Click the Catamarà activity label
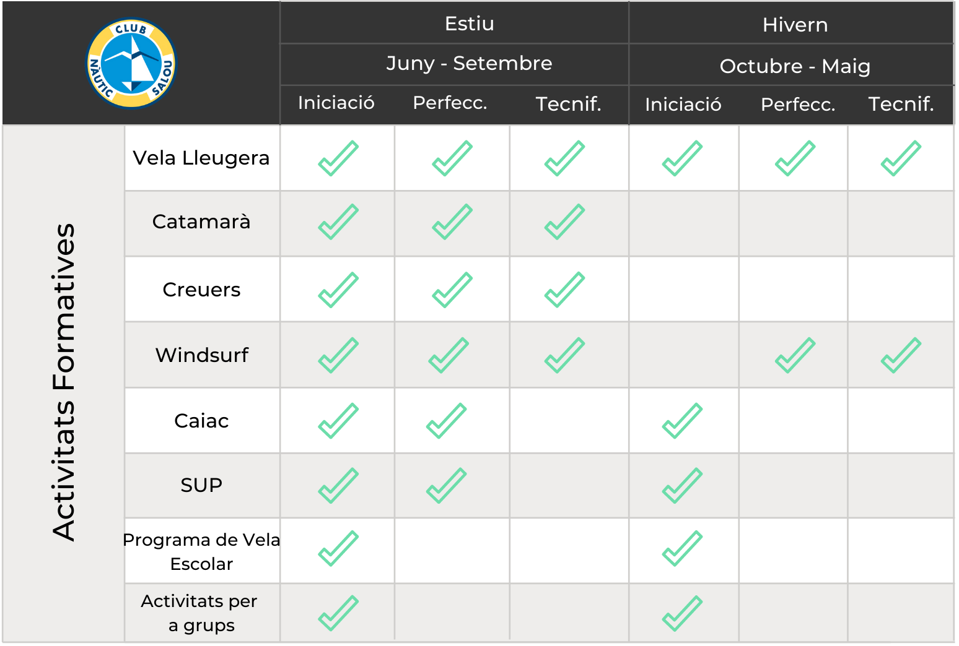Image resolution: width=959 pixels, height=646 pixels. click(201, 222)
